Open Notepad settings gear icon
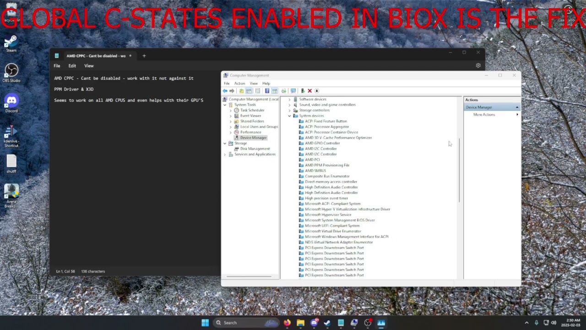This screenshot has width=586, height=330. click(478, 66)
